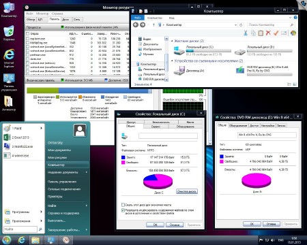
Task: Switch Explorer to large icons view in status bar
Action: click(x=295, y=84)
